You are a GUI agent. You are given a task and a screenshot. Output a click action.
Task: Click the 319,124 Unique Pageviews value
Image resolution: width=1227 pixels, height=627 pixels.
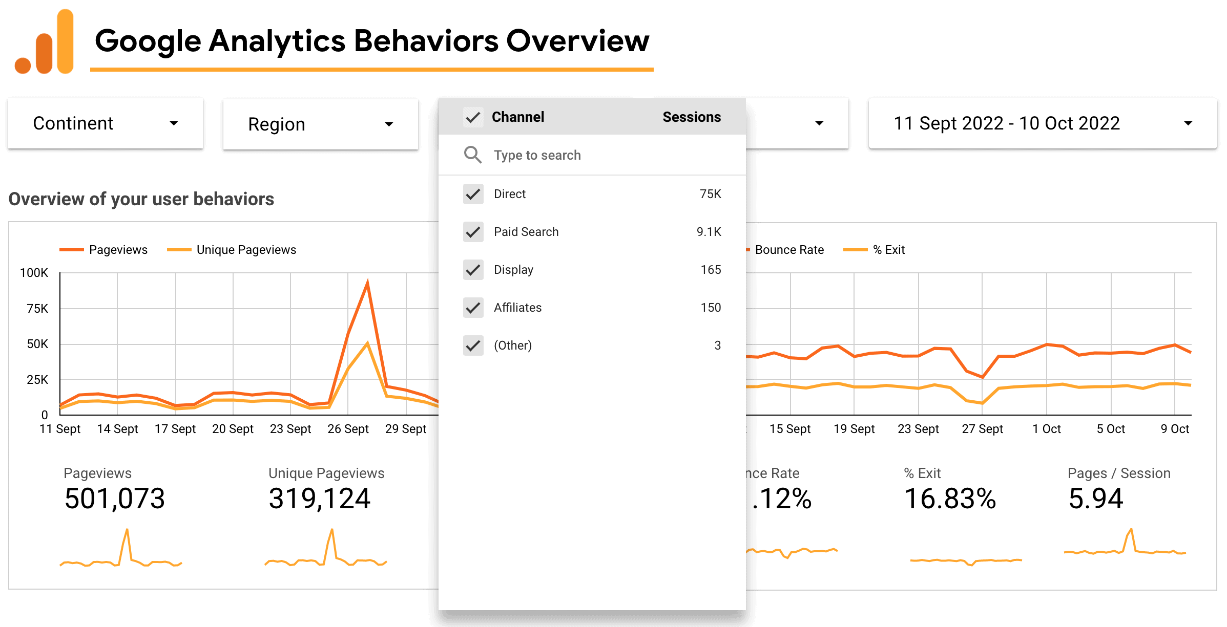point(319,499)
